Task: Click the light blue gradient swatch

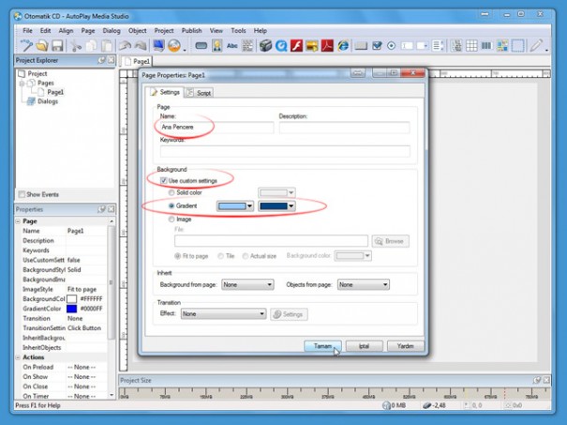Action: coord(231,206)
